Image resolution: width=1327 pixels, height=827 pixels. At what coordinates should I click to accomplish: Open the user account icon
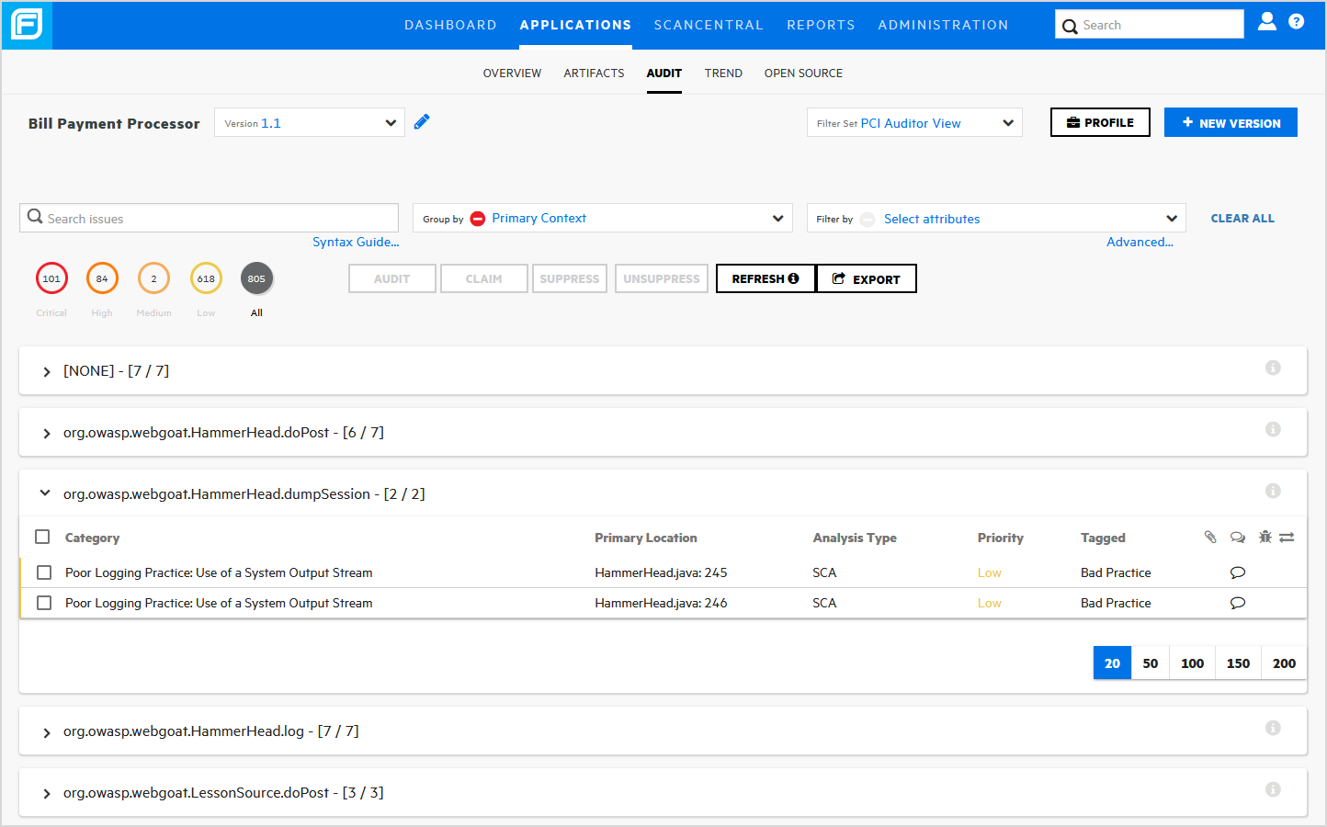[1266, 21]
